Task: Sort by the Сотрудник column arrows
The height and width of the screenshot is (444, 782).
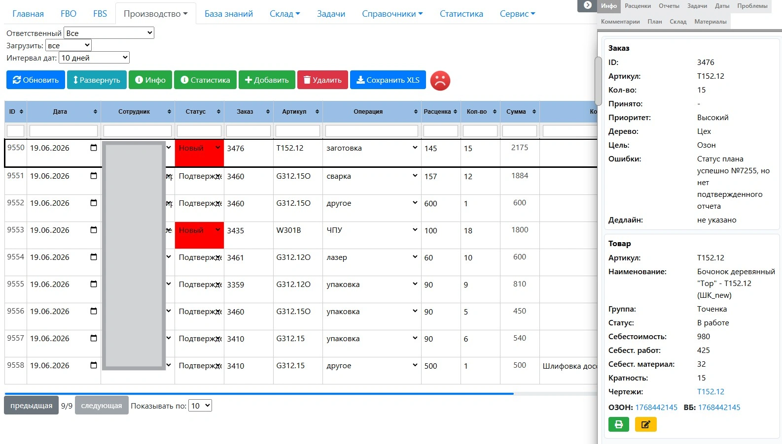Action: (169, 112)
